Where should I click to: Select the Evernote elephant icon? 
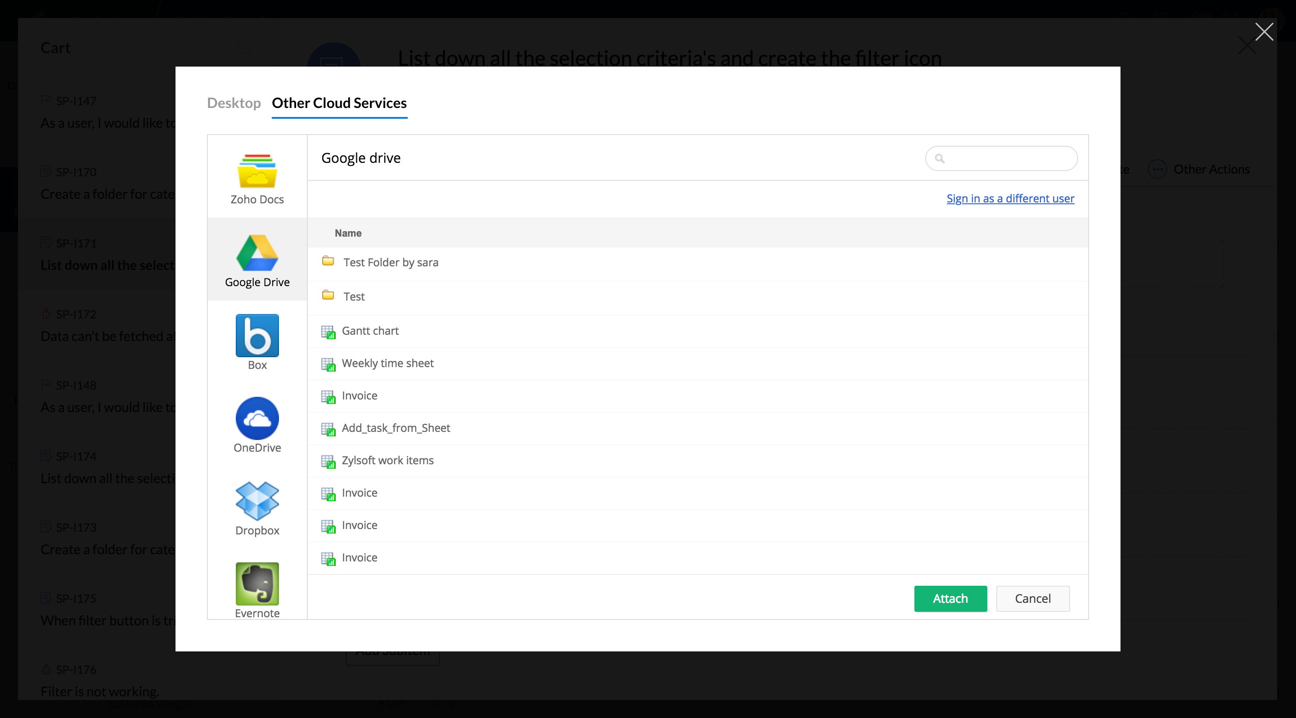tap(257, 583)
